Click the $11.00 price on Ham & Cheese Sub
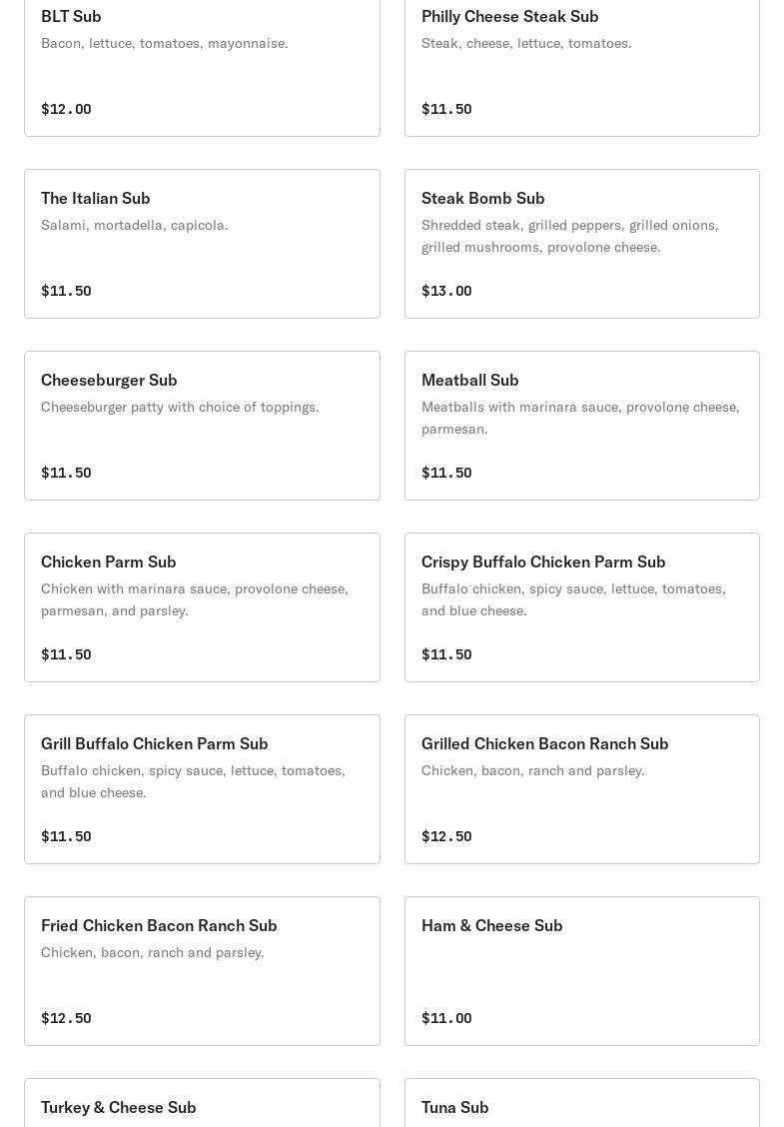 [x=446, y=1018]
